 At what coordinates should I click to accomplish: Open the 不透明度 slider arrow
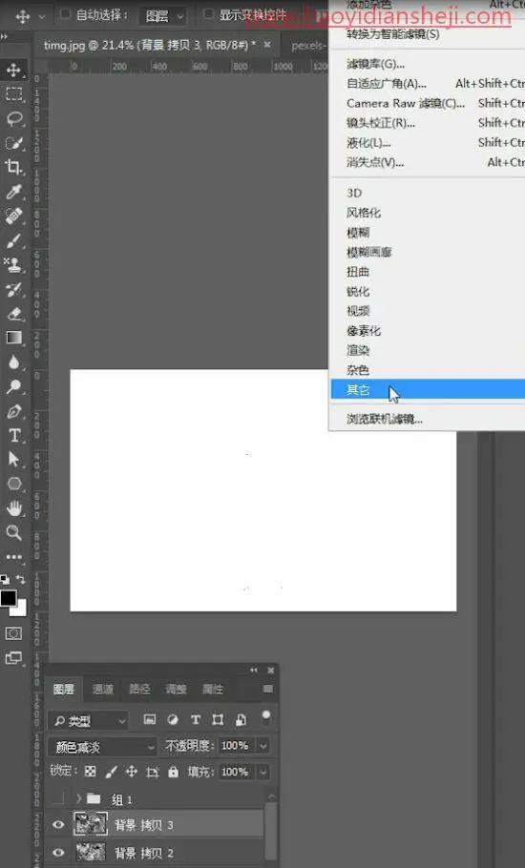coord(263,746)
